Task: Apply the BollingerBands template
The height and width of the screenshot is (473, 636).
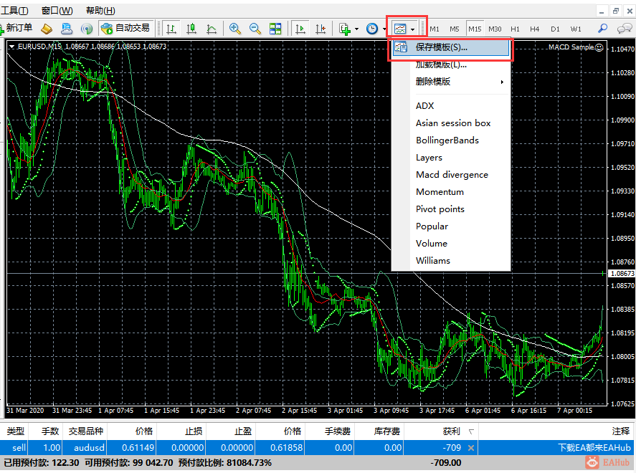Action: pyautogui.click(x=447, y=140)
